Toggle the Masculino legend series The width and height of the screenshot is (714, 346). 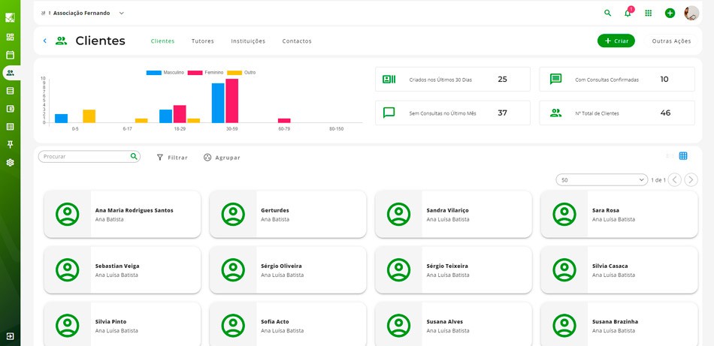tap(165, 73)
